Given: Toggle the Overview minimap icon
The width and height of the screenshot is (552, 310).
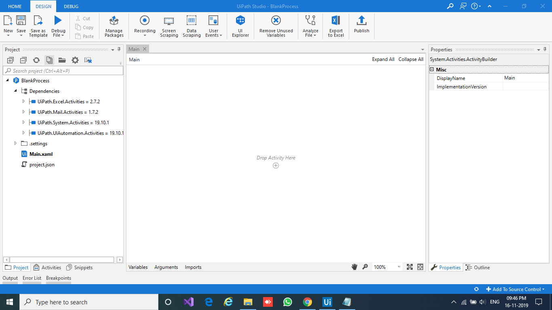Looking at the screenshot, I should coord(420,267).
